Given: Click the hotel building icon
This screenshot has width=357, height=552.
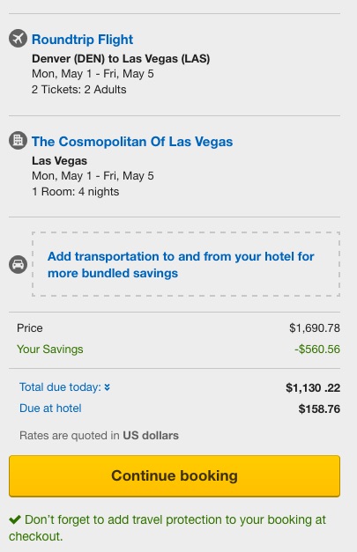Looking at the screenshot, I should [x=18, y=140].
